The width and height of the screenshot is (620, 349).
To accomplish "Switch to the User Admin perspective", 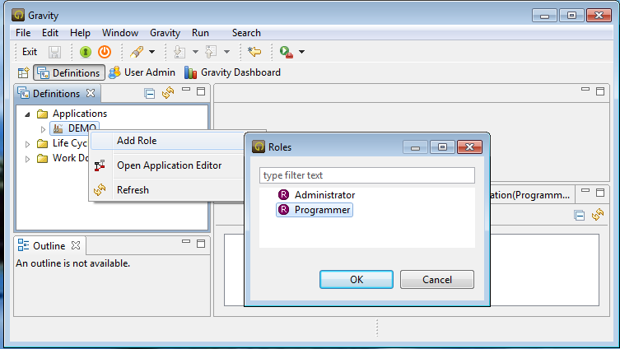I will pyautogui.click(x=142, y=72).
